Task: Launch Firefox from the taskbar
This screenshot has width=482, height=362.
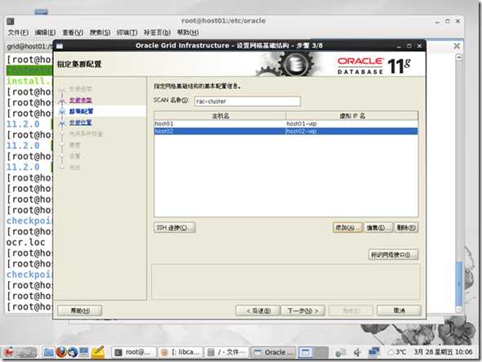Action: pyautogui.click(x=61, y=352)
